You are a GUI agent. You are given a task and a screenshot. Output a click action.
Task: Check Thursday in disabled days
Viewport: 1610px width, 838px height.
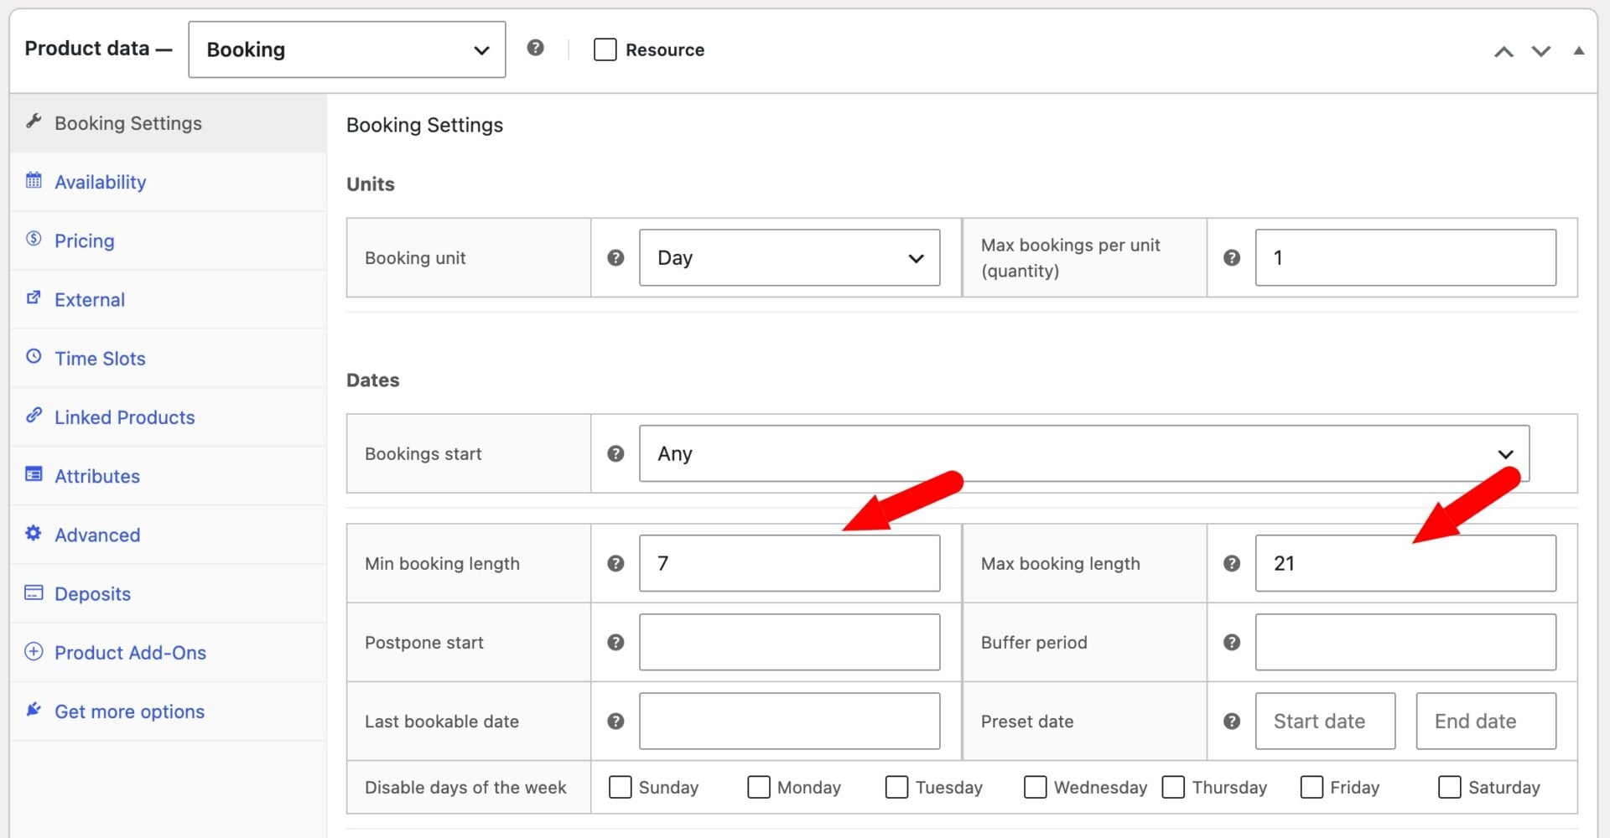tap(1174, 787)
